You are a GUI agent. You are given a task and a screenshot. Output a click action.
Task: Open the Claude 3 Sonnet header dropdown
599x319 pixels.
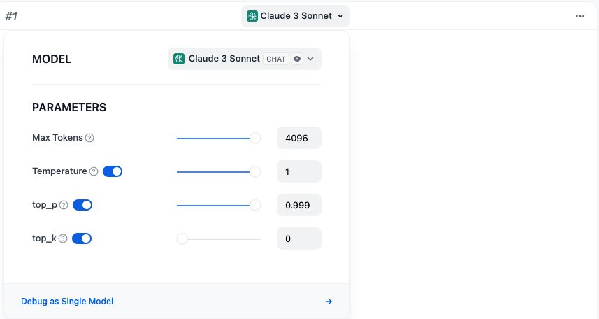pos(295,16)
